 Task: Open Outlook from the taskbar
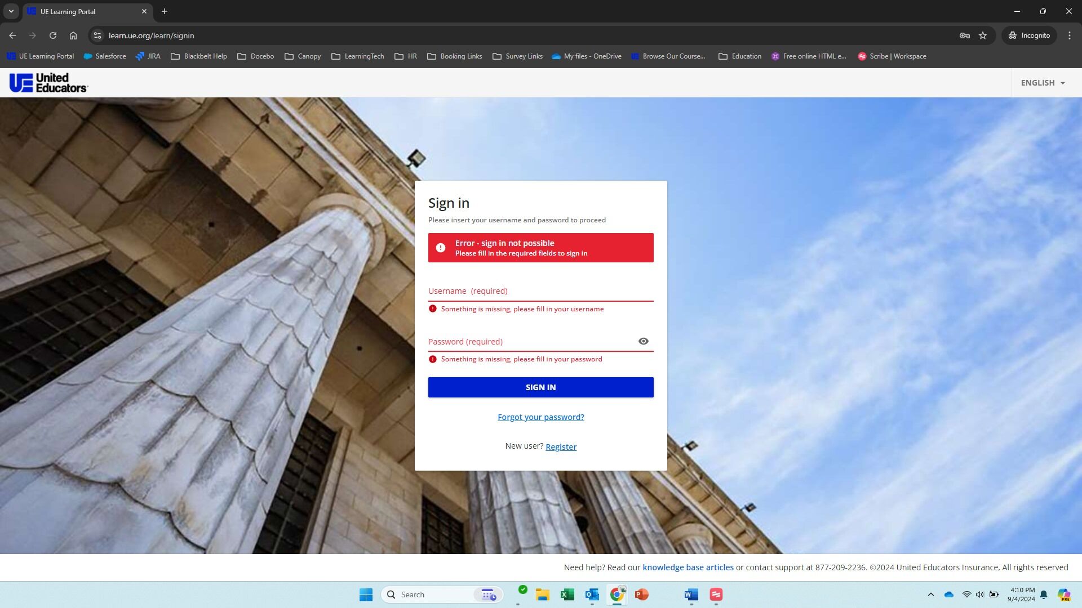(592, 594)
